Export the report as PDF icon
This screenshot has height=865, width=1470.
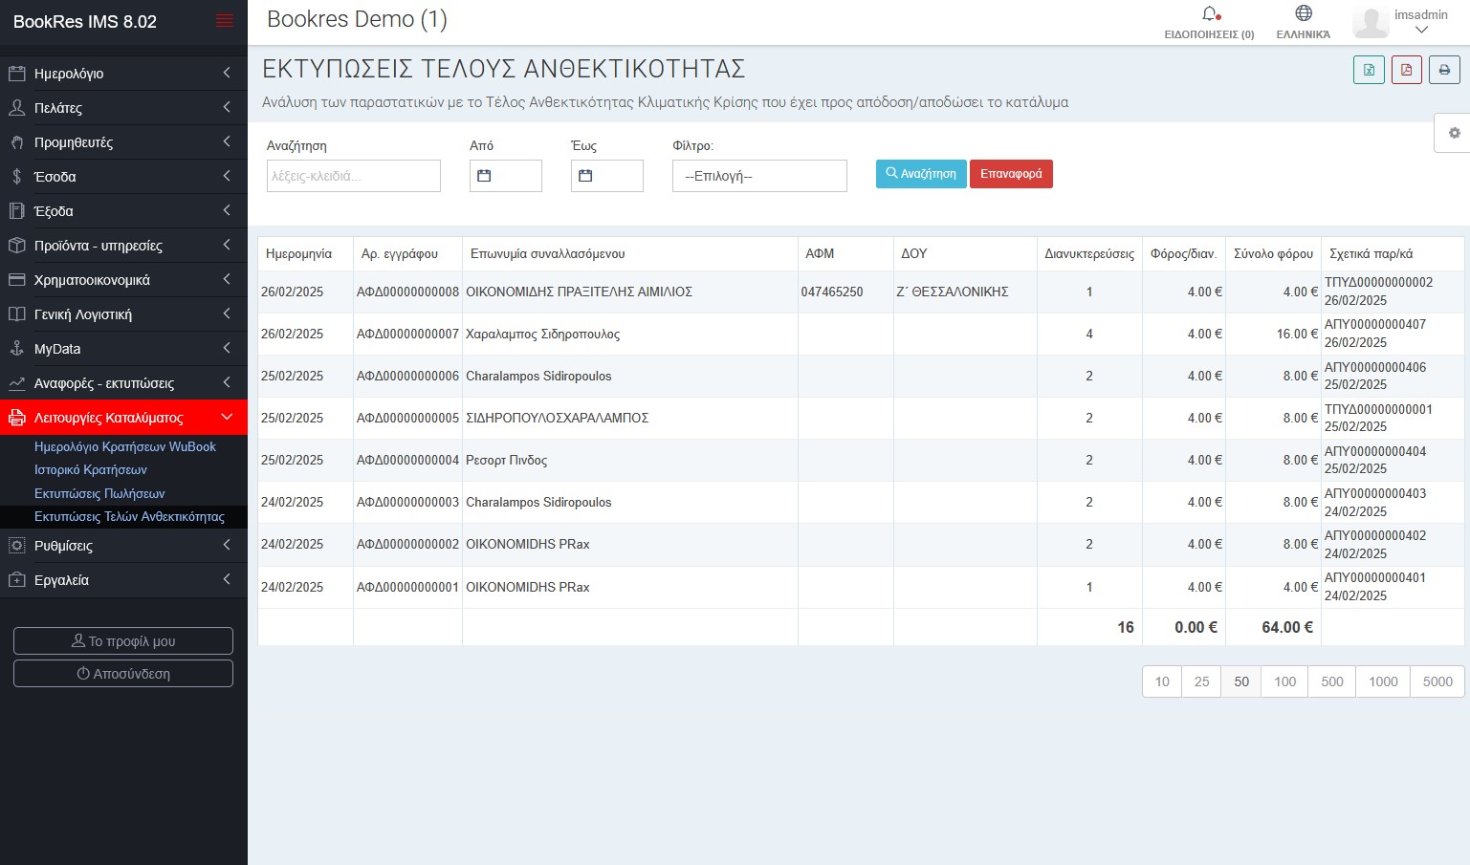tap(1406, 71)
